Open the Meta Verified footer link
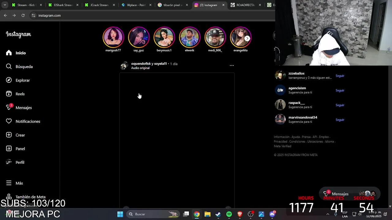 [x=282, y=146]
